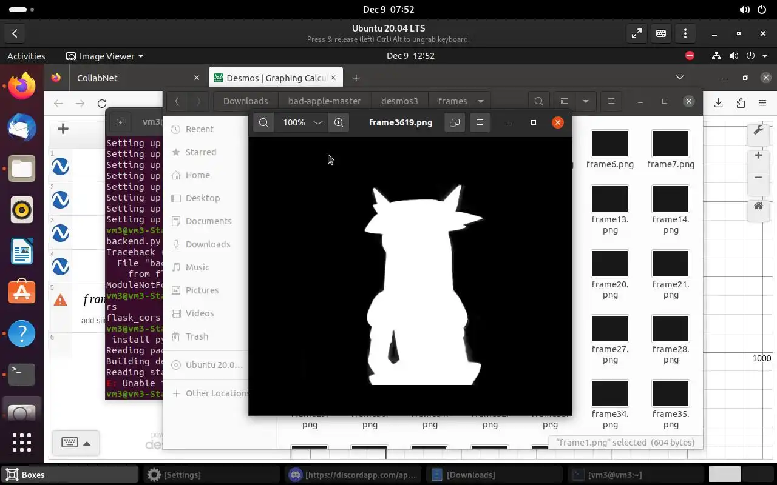
Task: Toggle visibility of Desmos expression 2
Action: click(x=60, y=199)
